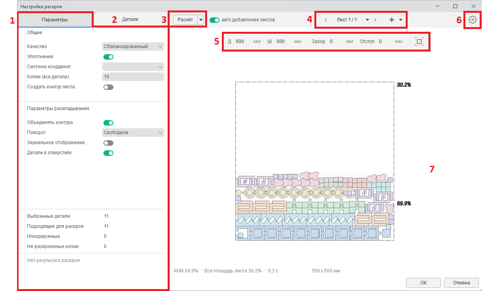The width and height of the screenshot is (482, 291).
Task: Open the empty Система координат dropdown
Action: coord(133,67)
